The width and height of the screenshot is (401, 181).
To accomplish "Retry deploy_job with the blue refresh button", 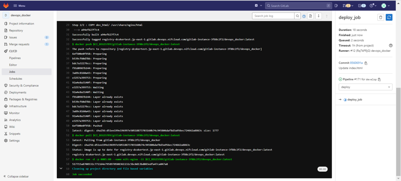I will point(389,17).
